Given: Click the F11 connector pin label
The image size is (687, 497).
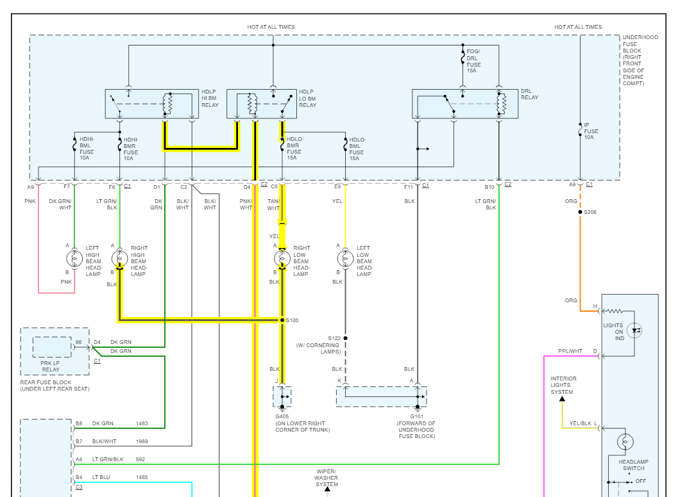Looking at the screenshot, I should [409, 187].
